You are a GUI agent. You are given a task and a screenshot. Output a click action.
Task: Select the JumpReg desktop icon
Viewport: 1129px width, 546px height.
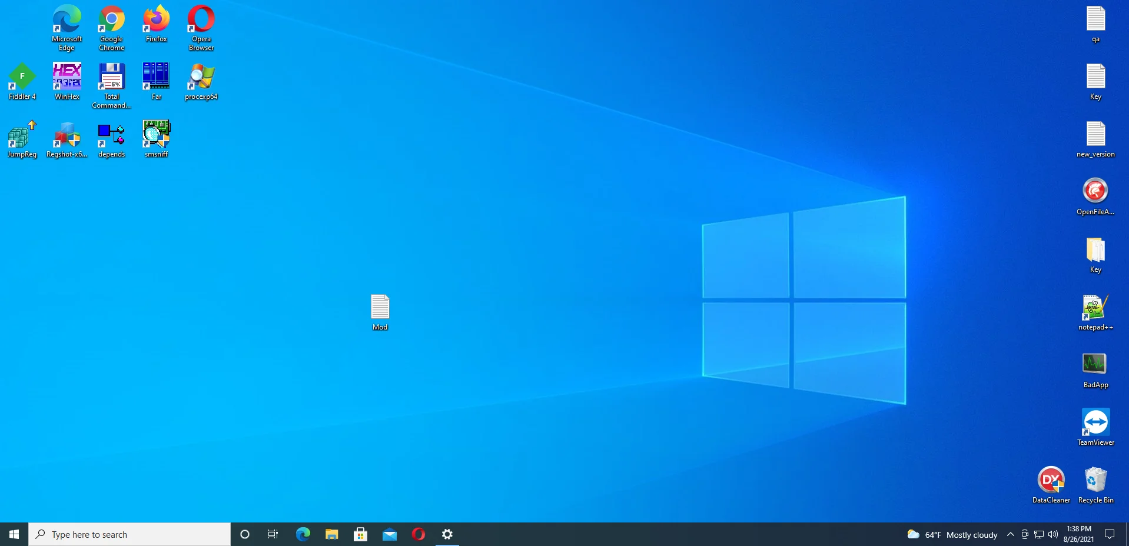22,139
